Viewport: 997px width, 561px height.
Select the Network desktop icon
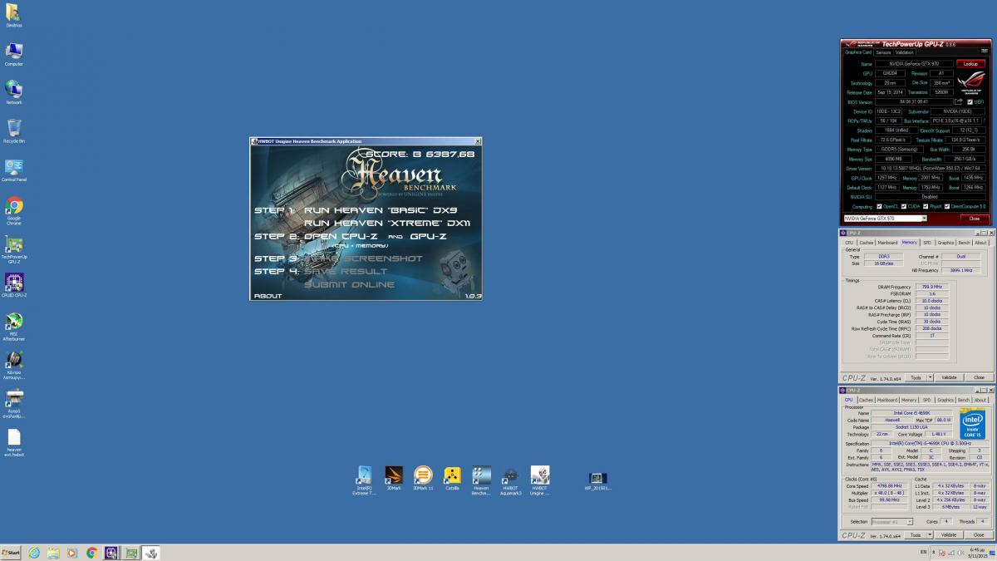coord(14,92)
